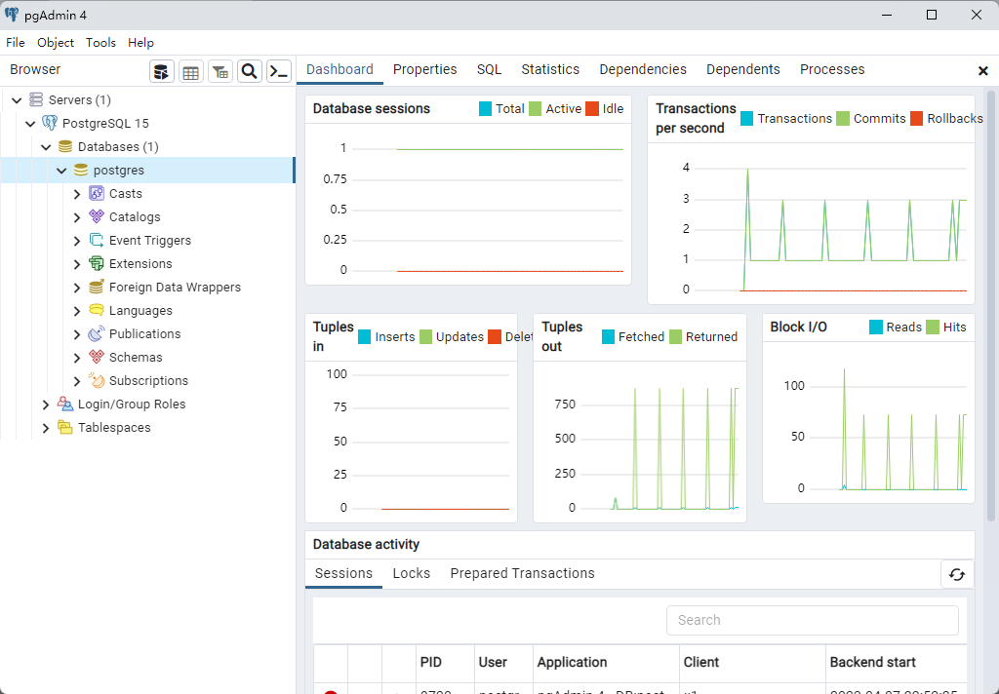This screenshot has height=694, width=999.
Task: Close the dashboard panel with X
Action: (983, 71)
